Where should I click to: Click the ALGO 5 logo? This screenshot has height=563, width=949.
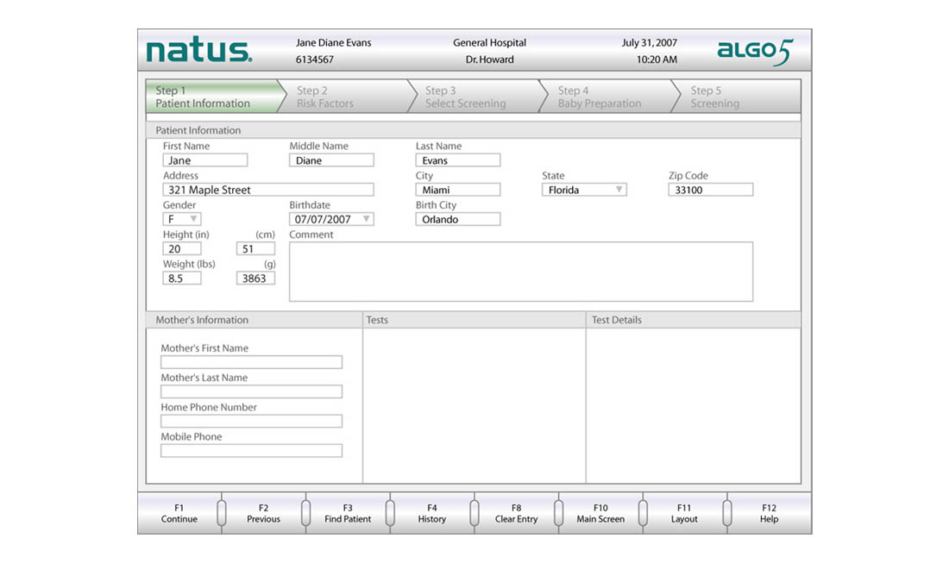753,52
